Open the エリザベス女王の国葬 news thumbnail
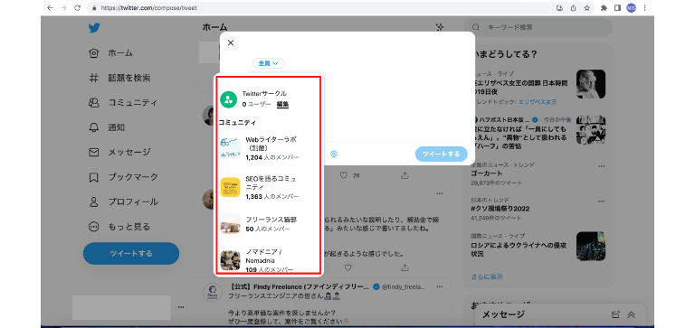 pyautogui.click(x=590, y=84)
